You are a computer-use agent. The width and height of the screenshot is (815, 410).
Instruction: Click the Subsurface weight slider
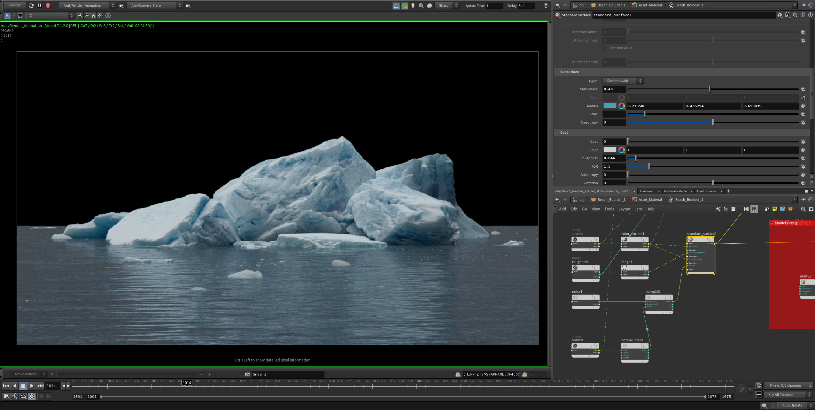(x=713, y=89)
